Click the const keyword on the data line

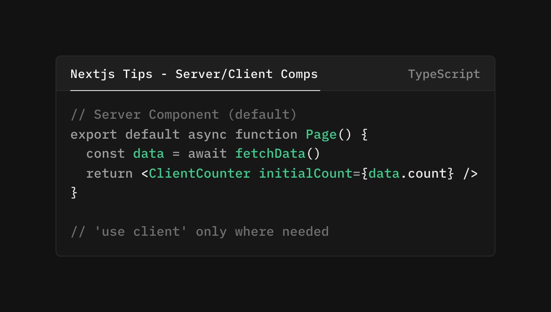point(106,153)
